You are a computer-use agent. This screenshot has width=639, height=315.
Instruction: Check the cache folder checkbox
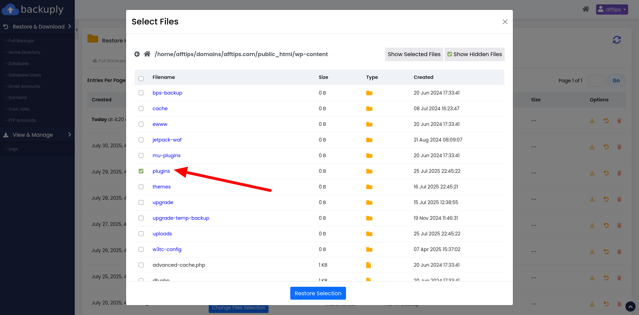(141, 109)
